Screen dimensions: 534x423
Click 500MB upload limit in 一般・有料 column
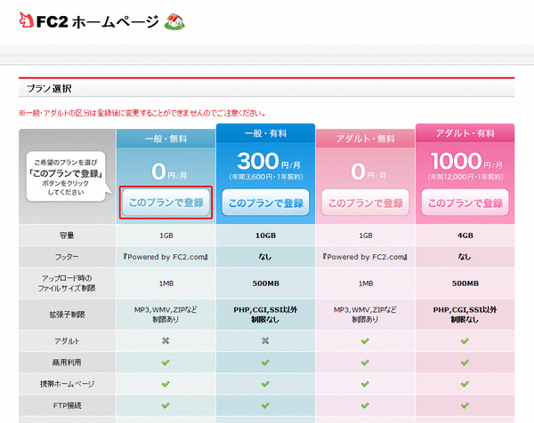point(265,283)
